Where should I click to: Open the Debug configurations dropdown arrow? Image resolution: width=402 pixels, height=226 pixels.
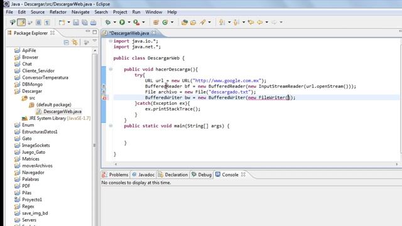pyautogui.click(x=114, y=23)
